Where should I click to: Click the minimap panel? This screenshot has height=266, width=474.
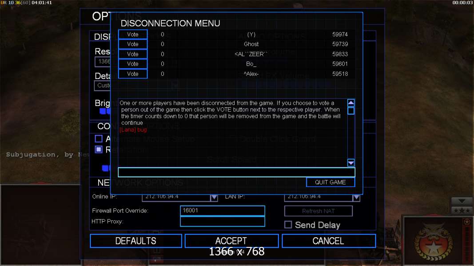(x=40, y=225)
